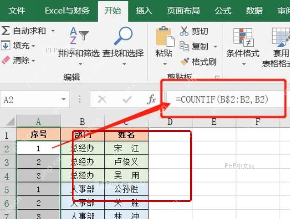Open the Name Box dropdown arrow
290x219 pixels.
(64, 99)
